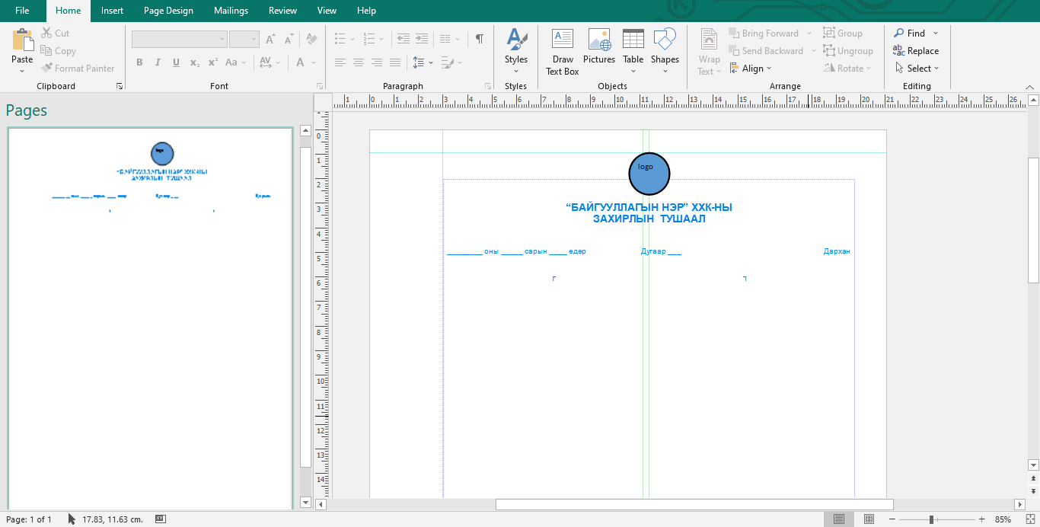The width and height of the screenshot is (1040, 527).
Task: Toggle the paragraph marks display
Action: point(479,39)
